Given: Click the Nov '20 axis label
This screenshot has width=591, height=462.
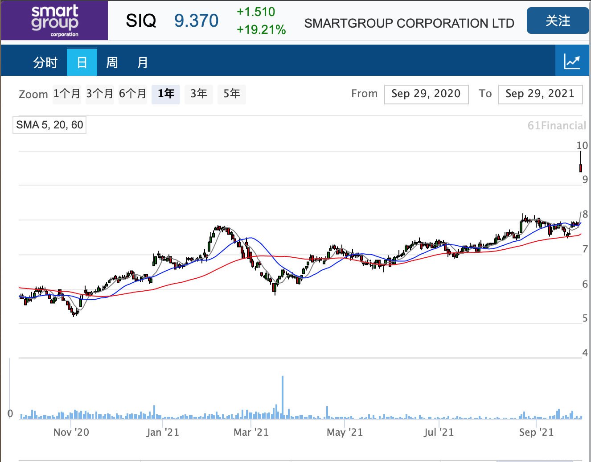Looking at the screenshot, I should (x=71, y=432).
